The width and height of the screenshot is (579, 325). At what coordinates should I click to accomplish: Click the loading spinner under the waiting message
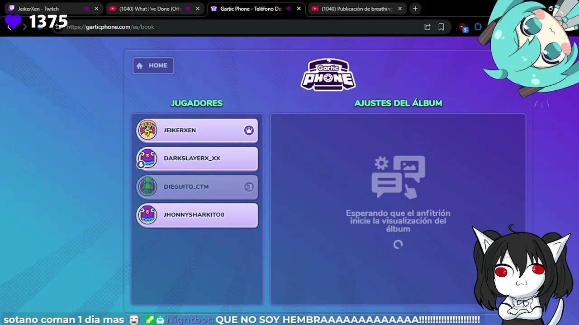tap(398, 244)
